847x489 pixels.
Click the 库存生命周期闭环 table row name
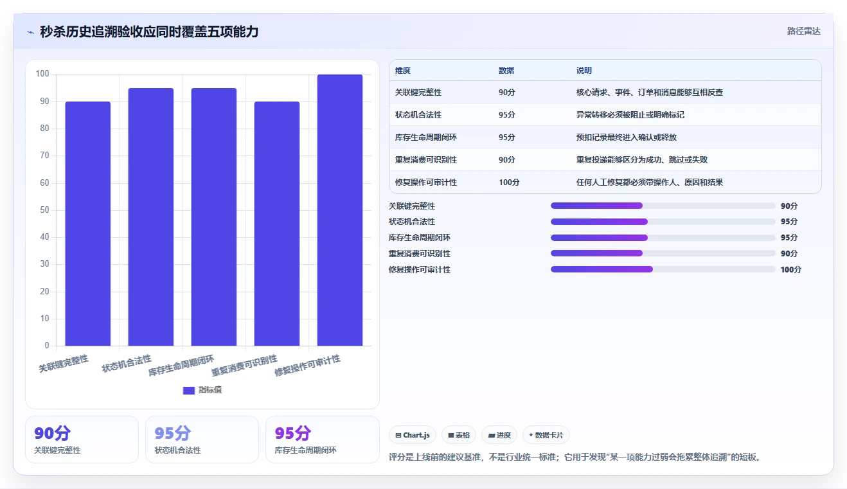pyautogui.click(x=426, y=138)
